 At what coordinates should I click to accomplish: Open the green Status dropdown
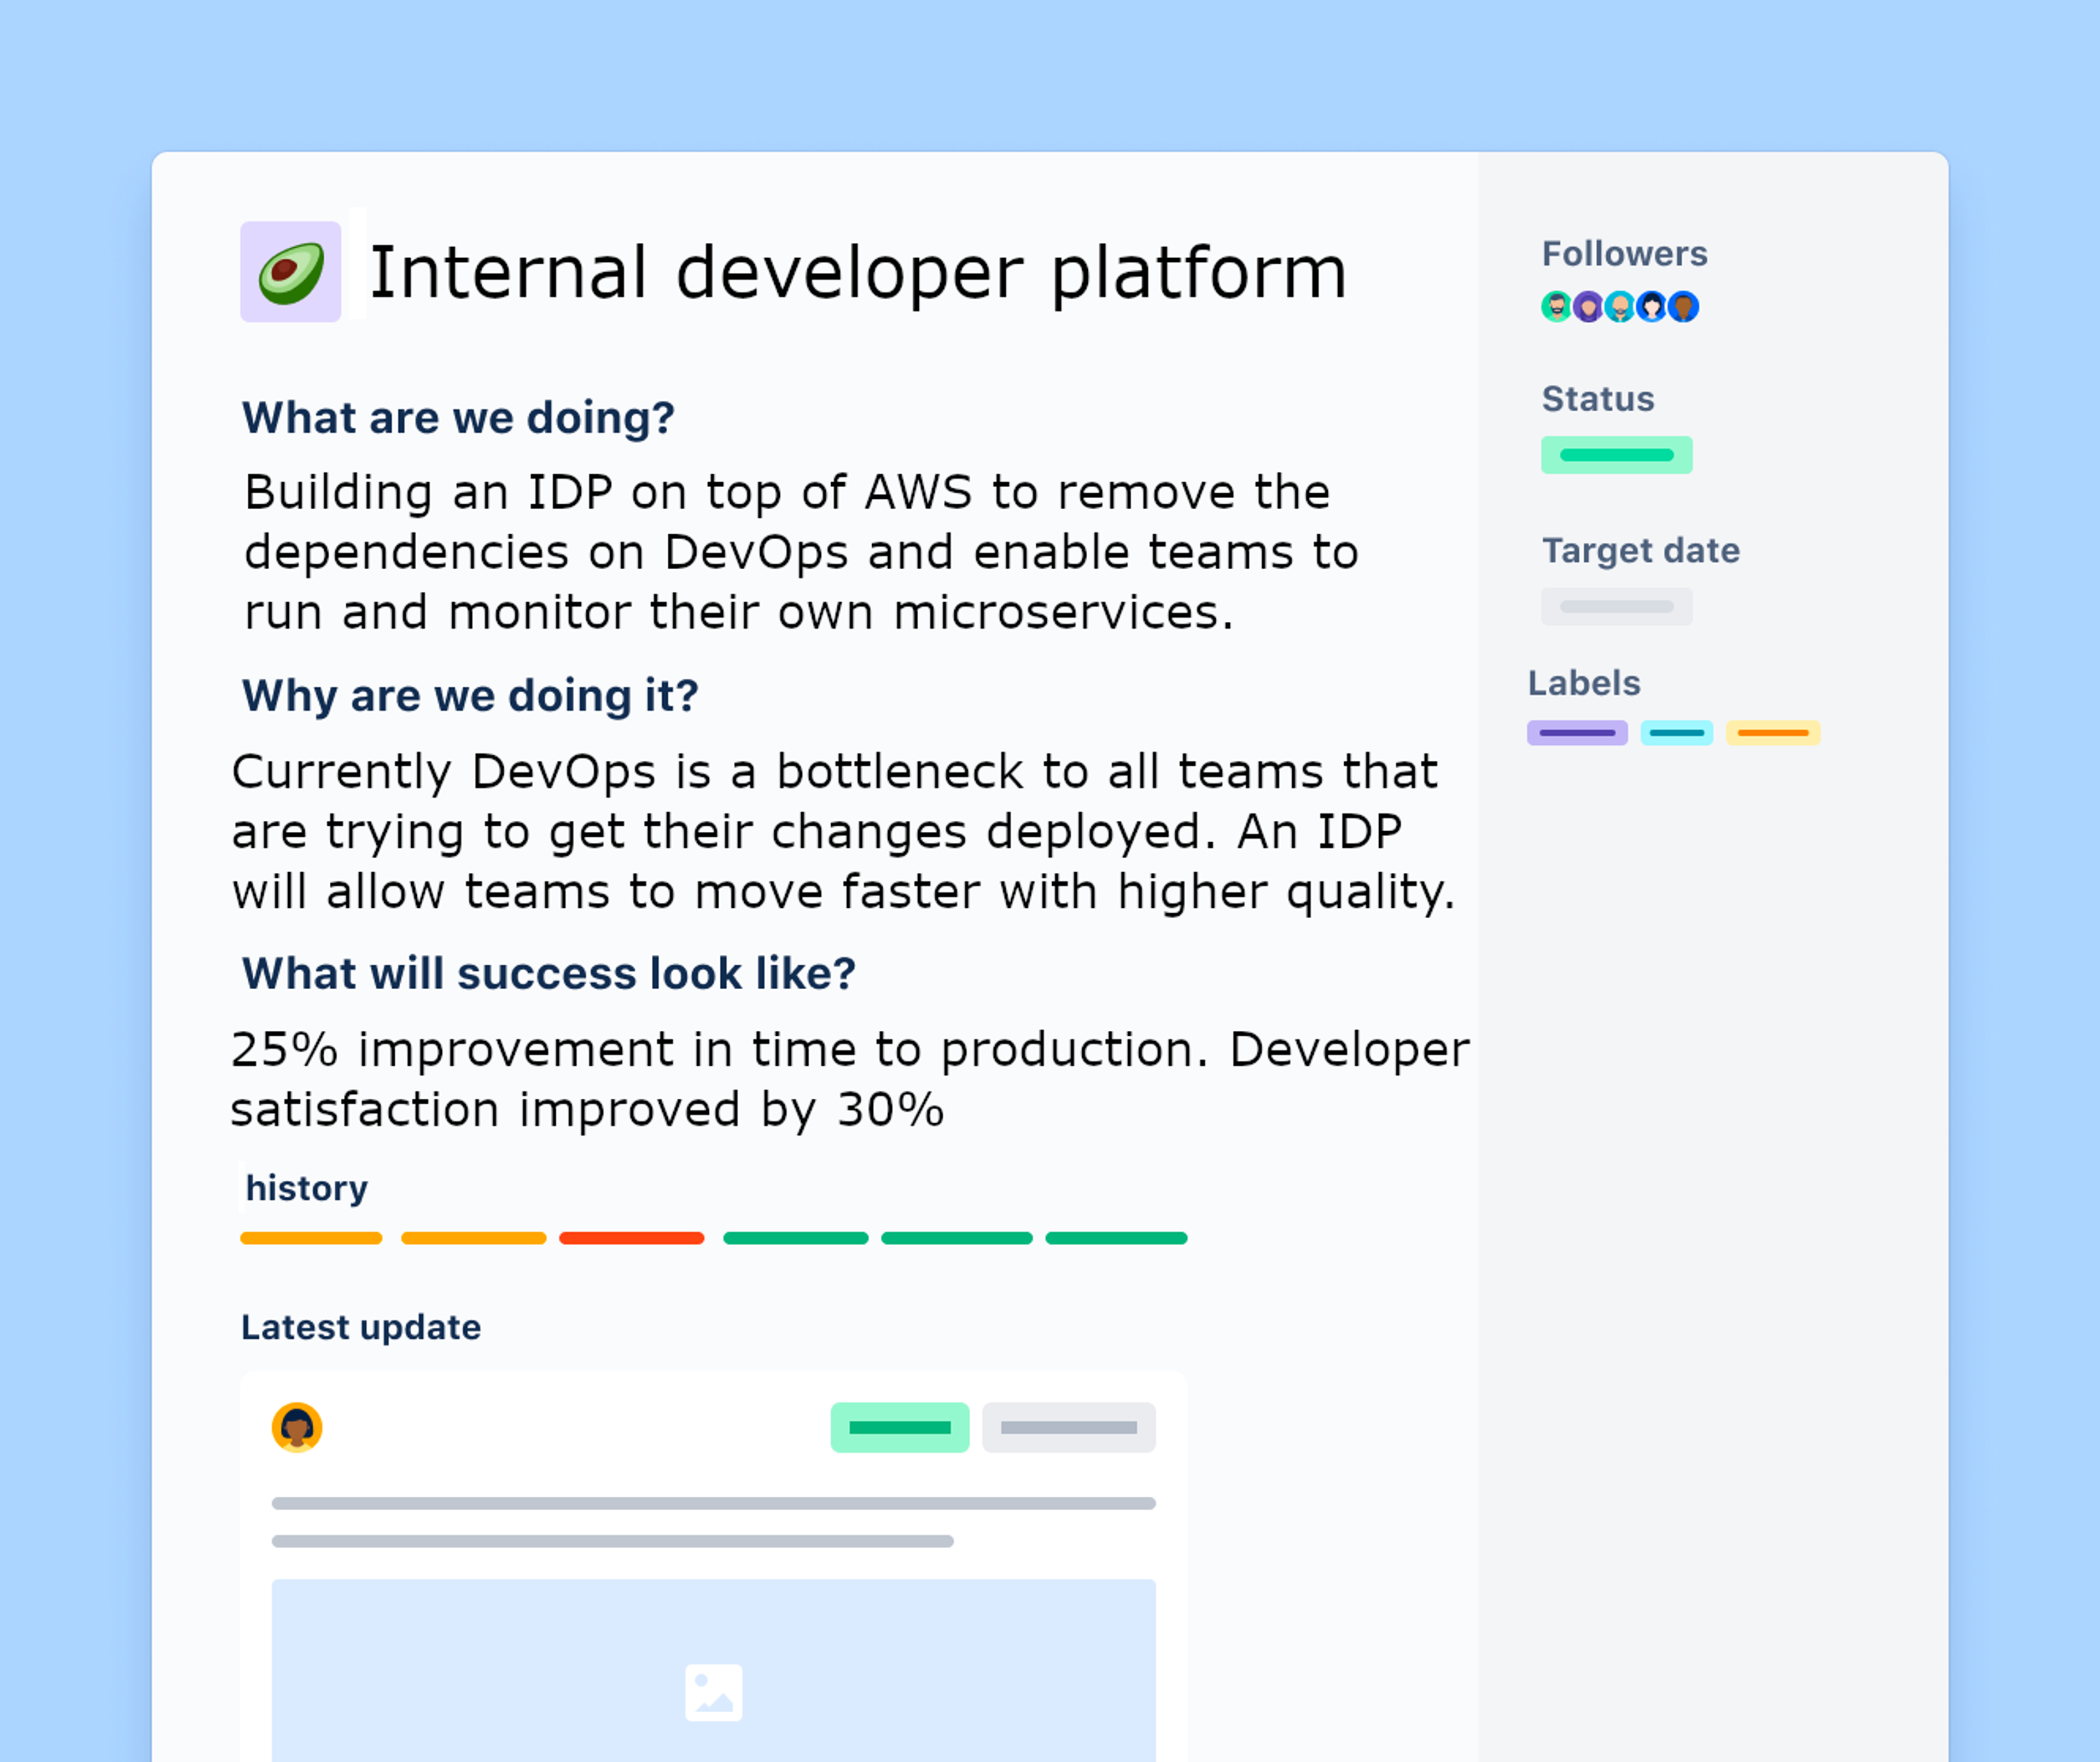tap(1616, 455)
